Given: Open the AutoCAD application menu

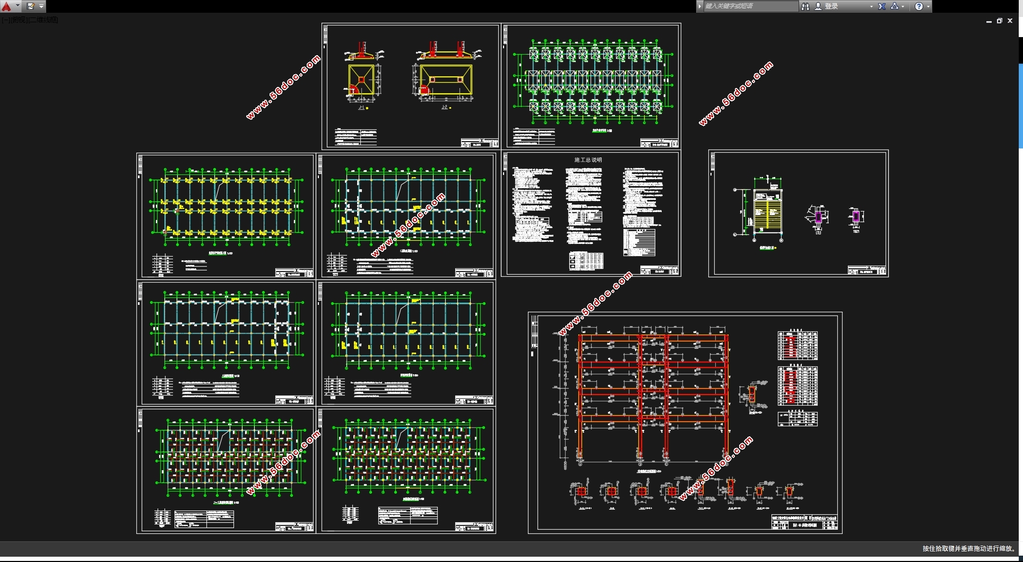Looking at the screenshot, I should pos(6,6).
